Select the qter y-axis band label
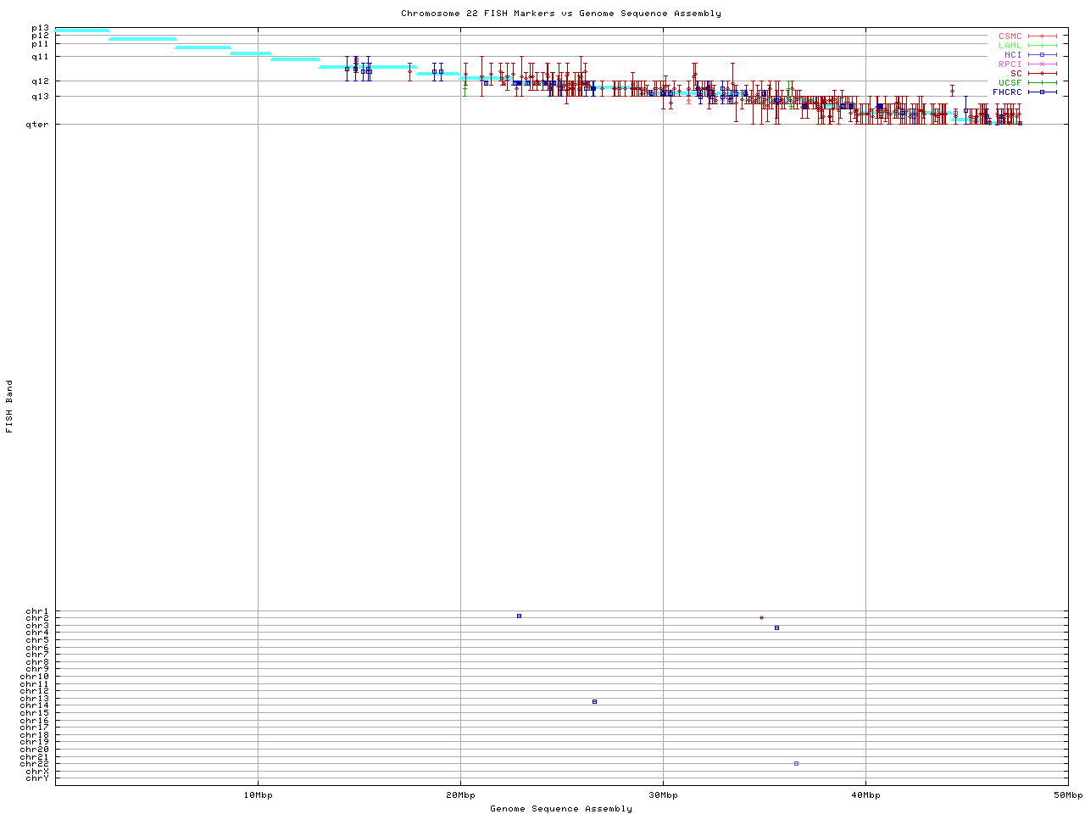 pyautogui.click(x=36, y=125)
